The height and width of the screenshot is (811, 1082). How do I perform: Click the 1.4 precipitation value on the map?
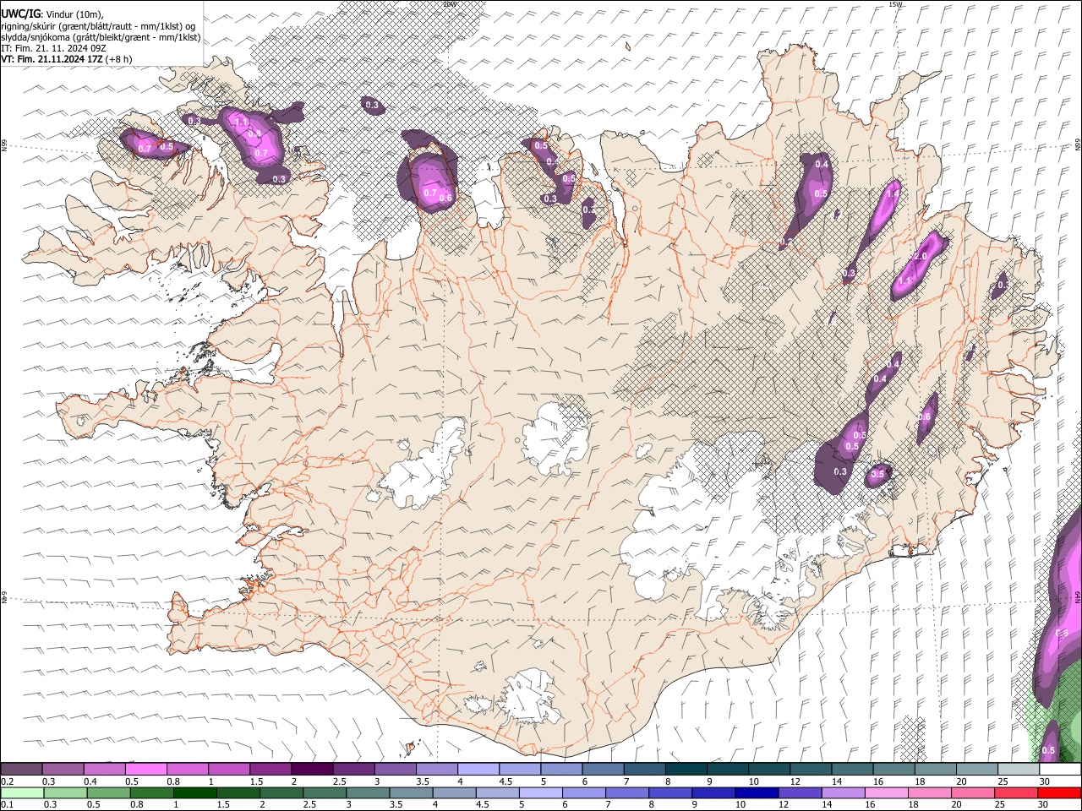(892, 193)
